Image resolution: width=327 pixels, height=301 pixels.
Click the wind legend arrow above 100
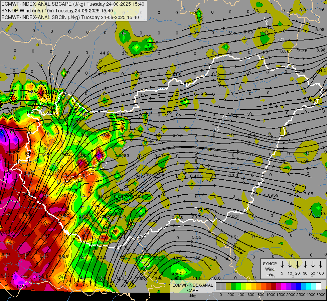pyautogui.click(x=321, y=265)
